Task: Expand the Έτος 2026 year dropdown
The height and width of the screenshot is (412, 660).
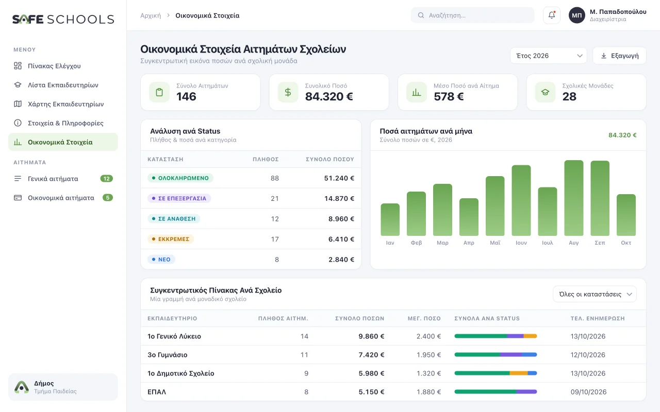Action: click(549, 56)
